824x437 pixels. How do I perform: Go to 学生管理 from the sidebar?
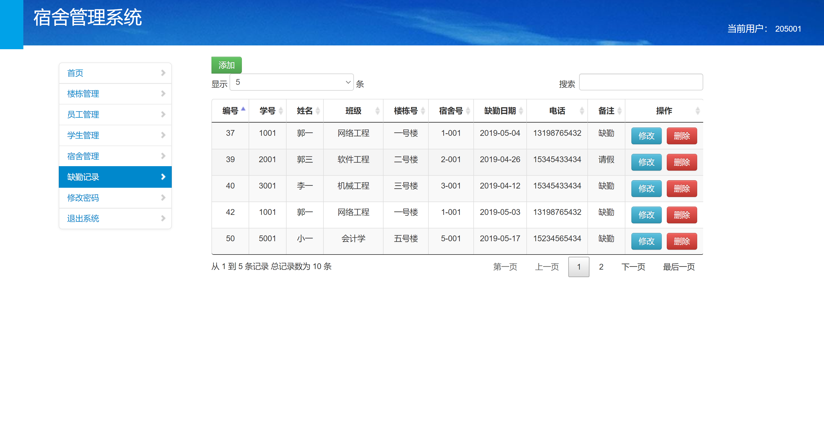(83, 135)
